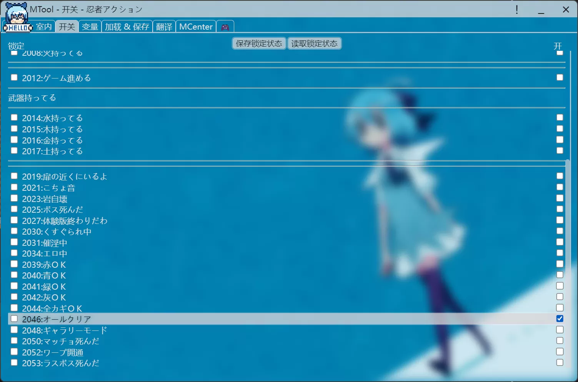Click the 读取锁定状态 button

pyautogui.click(x=314, y=43)
